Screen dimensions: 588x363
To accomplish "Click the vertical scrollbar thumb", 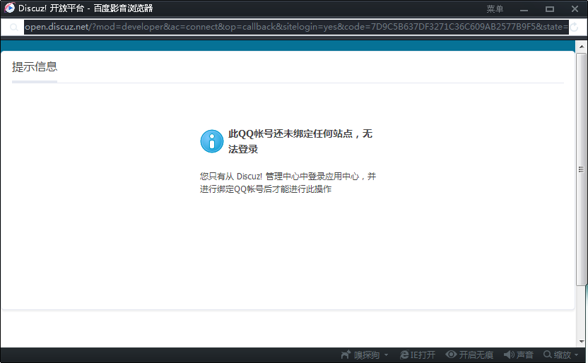I will pos(581,169).
